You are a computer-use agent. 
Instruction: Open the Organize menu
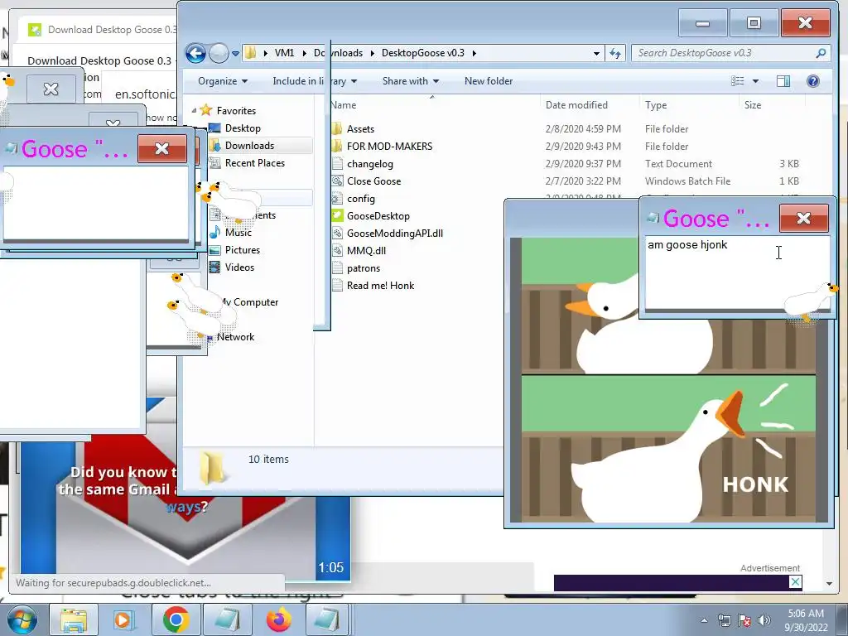(x=222, y=81)
